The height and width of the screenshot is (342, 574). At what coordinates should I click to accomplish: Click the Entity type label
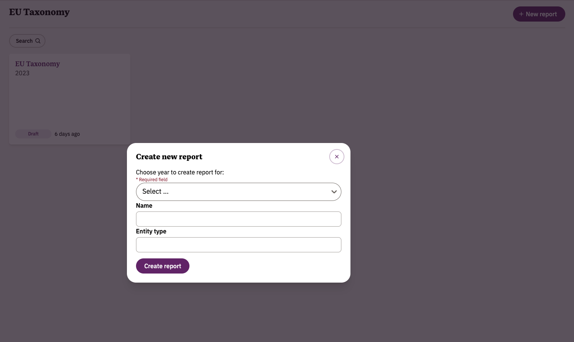(x=151, y=231)
